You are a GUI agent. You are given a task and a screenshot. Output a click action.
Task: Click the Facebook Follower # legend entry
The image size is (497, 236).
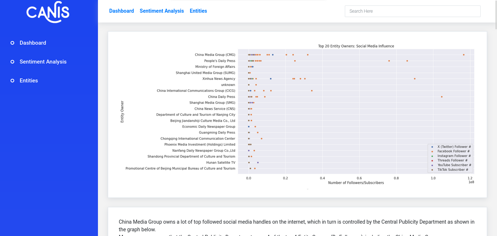coord(453,151)
